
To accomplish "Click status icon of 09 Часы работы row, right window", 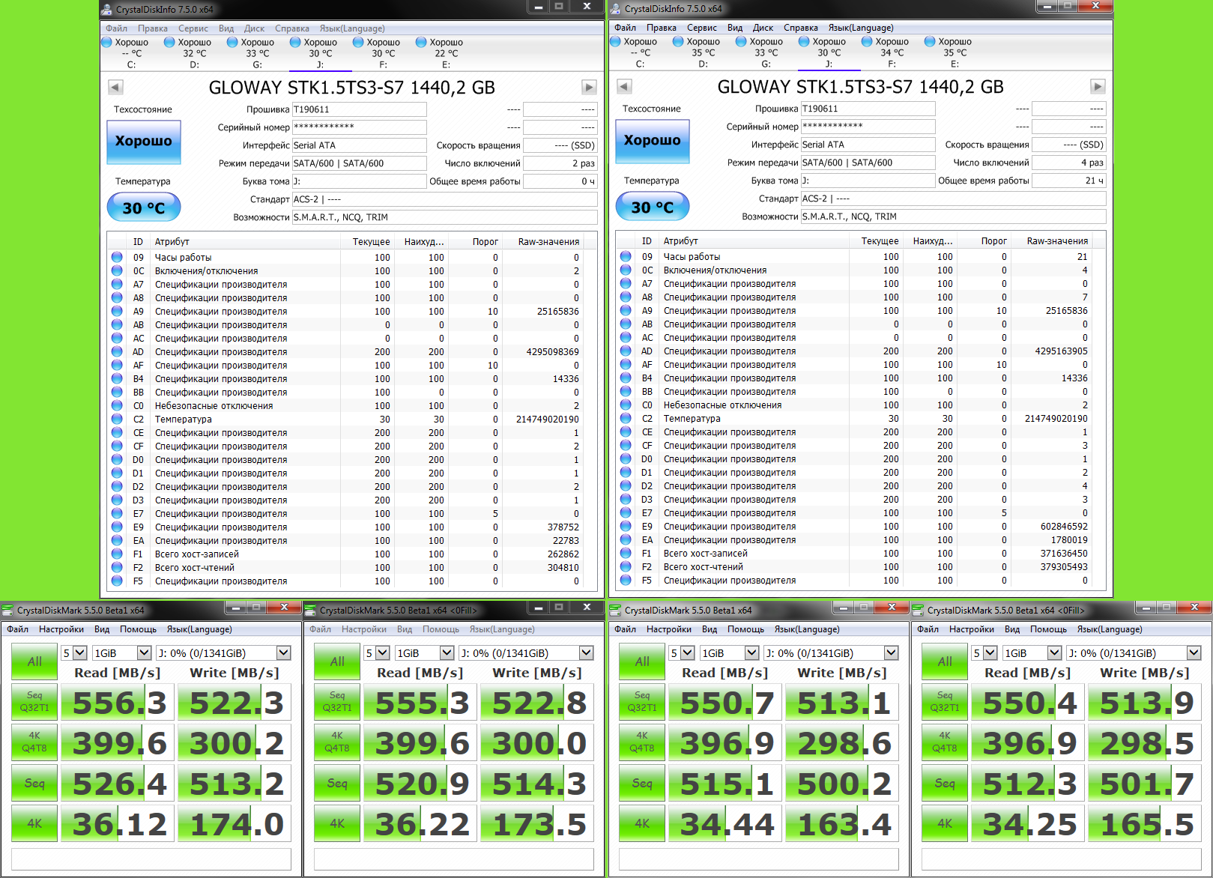I will (626, 256).
